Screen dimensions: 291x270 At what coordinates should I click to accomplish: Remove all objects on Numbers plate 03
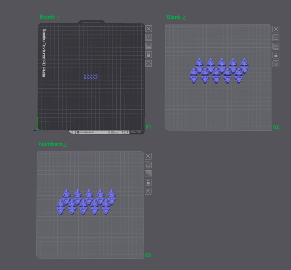148,156
